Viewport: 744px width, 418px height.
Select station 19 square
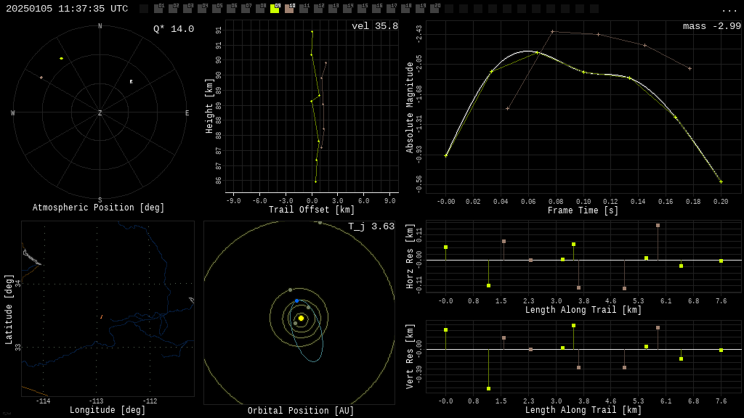419,9
